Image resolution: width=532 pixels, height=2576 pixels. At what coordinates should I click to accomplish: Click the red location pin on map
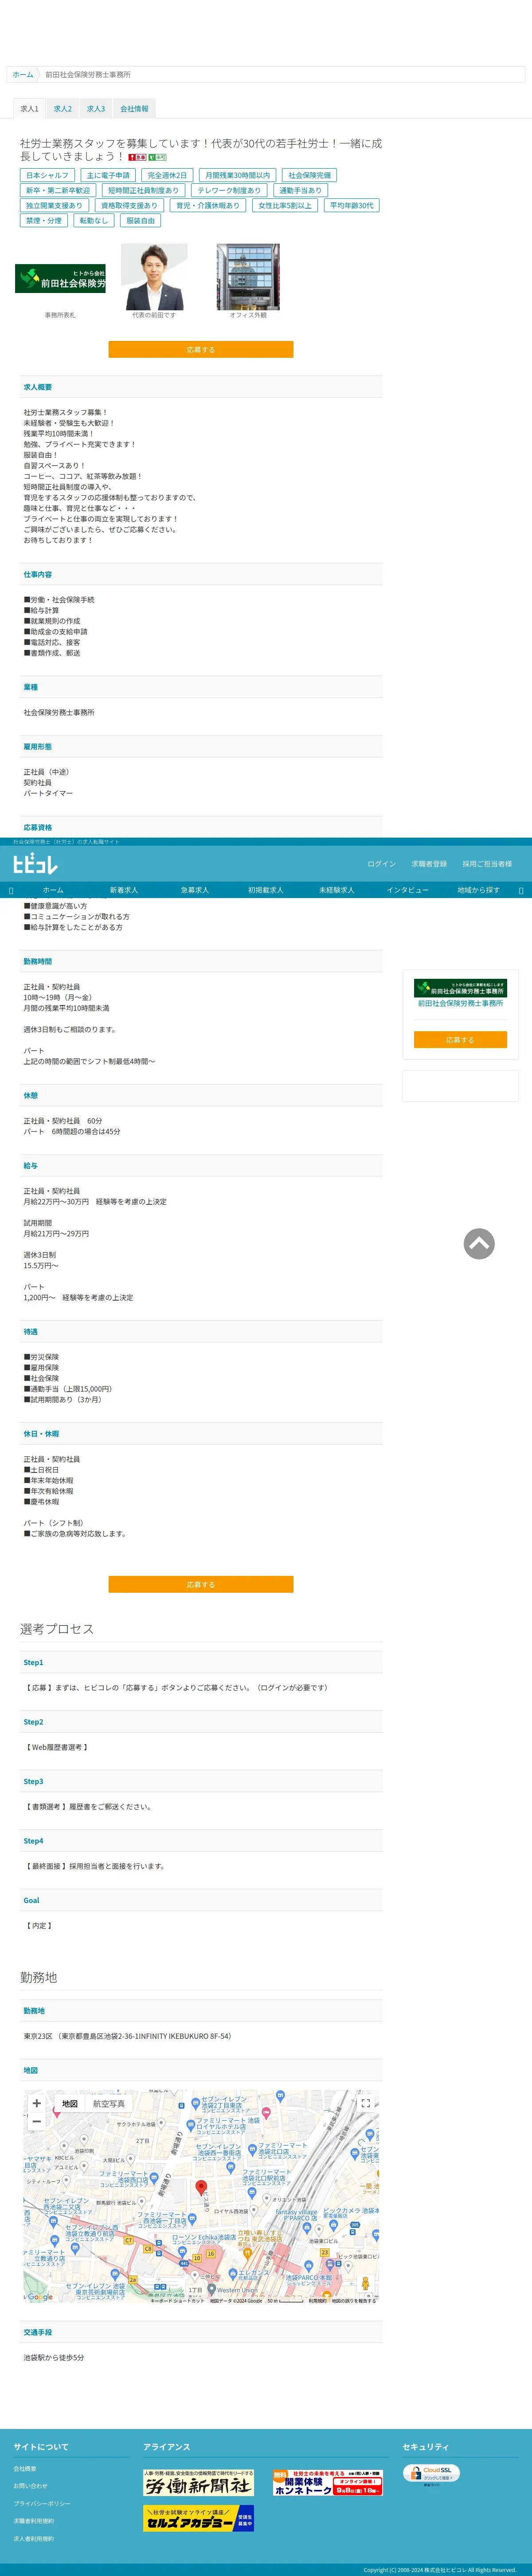tap(201, 2188)
